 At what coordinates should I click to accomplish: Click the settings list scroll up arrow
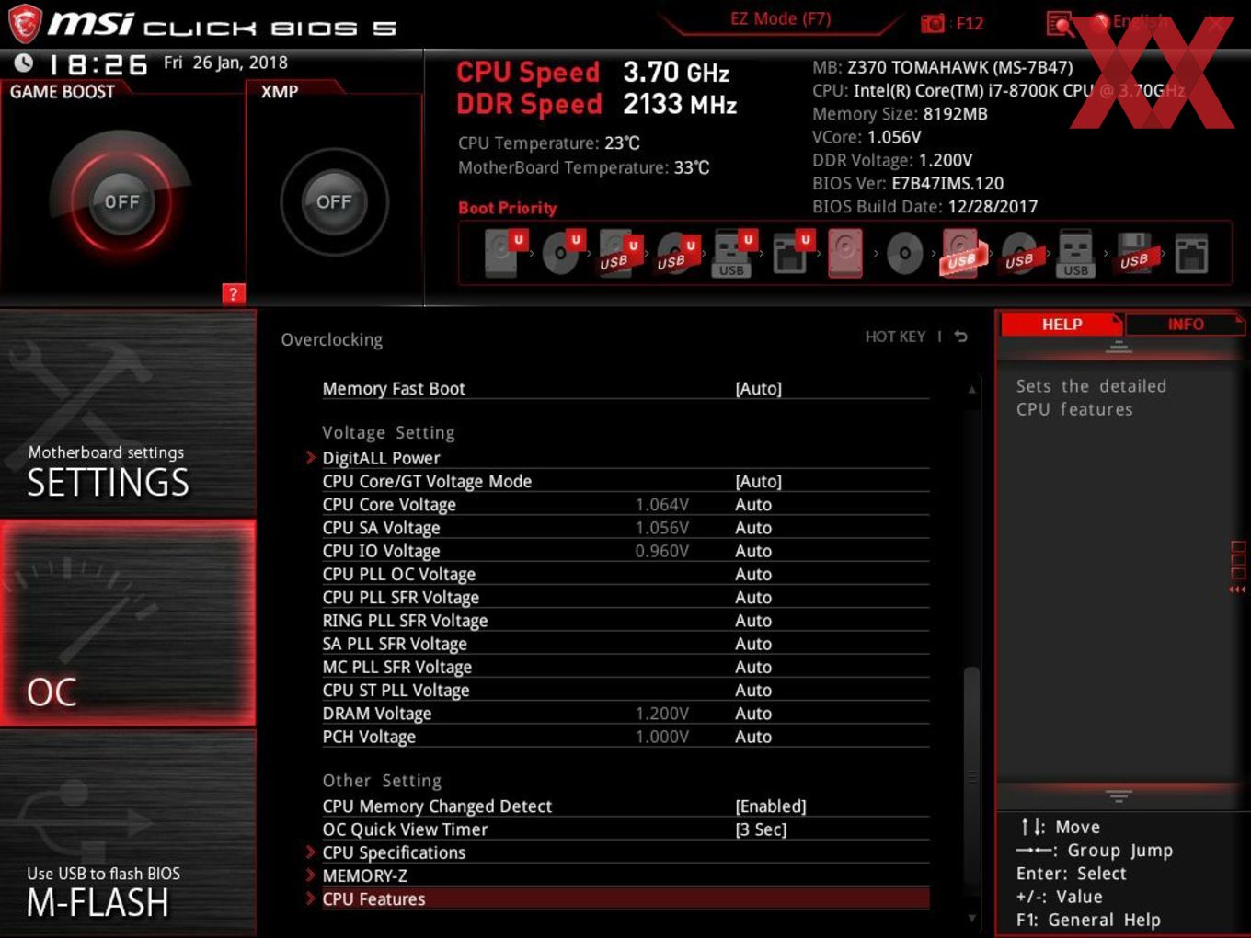point(971,390)
